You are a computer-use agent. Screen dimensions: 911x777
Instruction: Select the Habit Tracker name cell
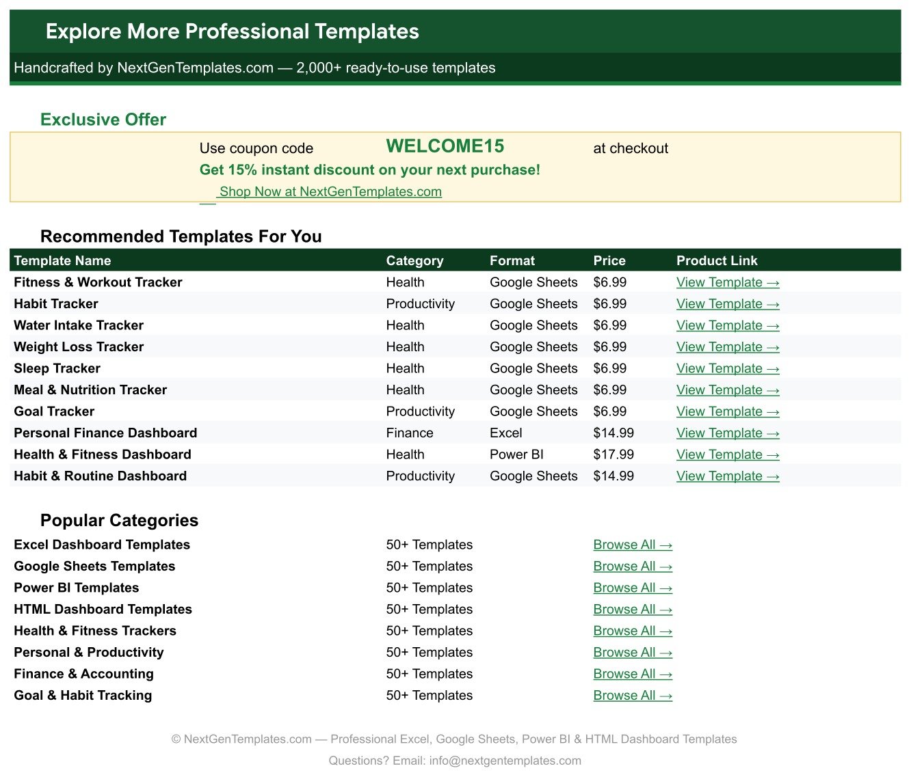pyautogui.click(x=56, y=304)
